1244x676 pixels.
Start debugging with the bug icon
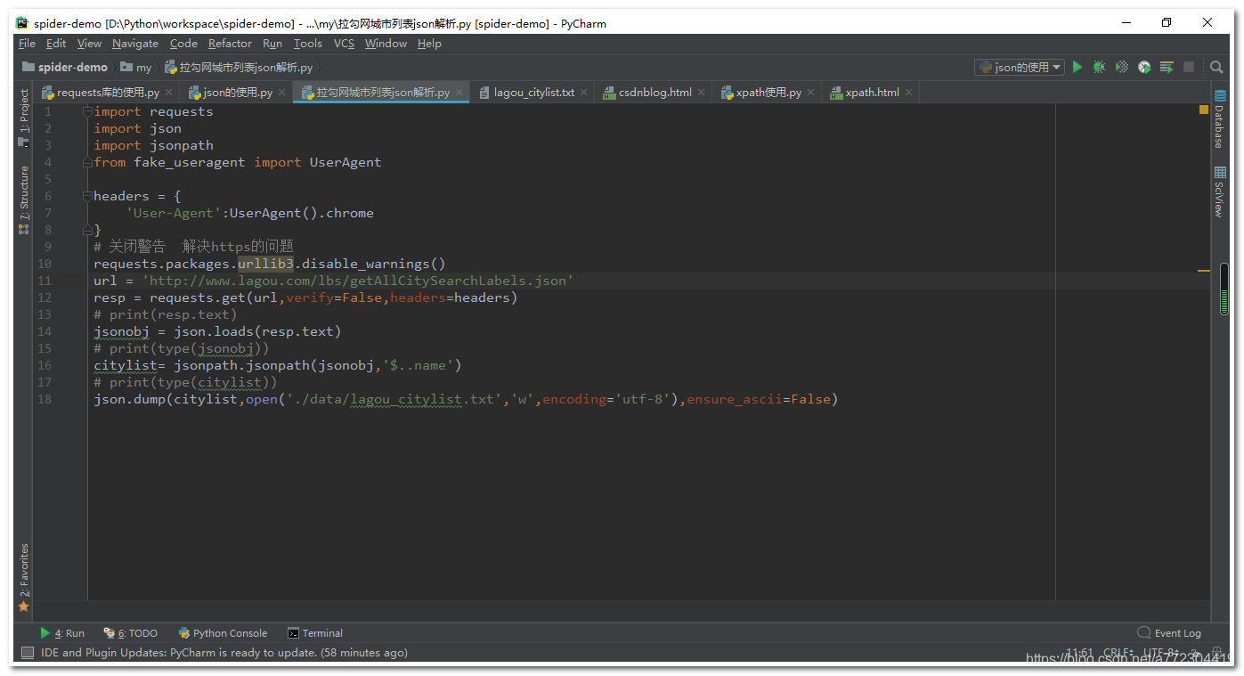1099,67
